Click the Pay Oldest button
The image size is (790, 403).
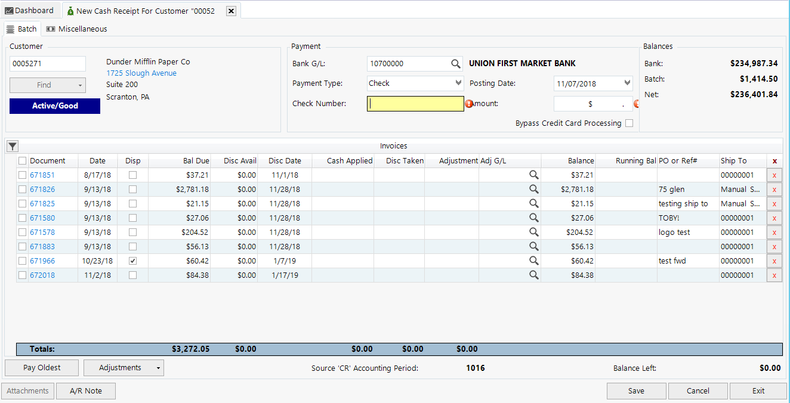click(41, 367)
